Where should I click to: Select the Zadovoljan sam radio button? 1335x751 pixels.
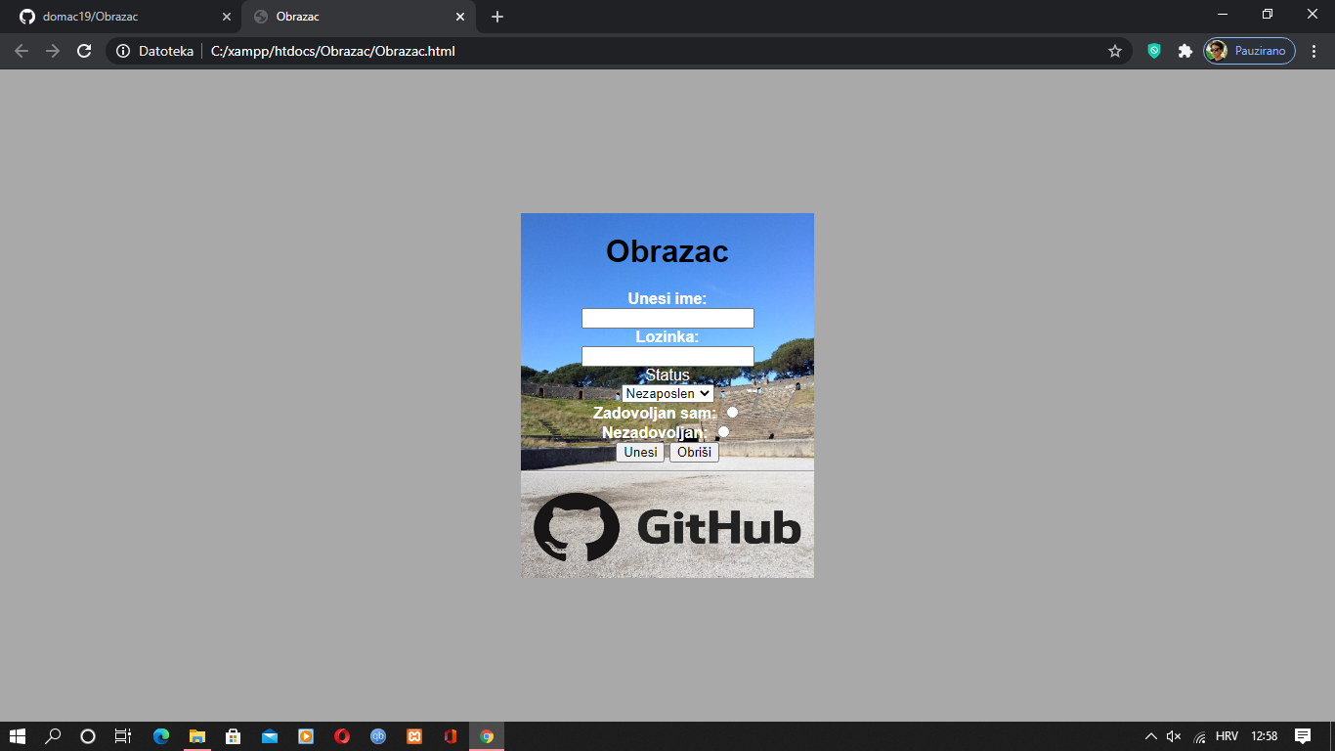(x=732, y=413)
